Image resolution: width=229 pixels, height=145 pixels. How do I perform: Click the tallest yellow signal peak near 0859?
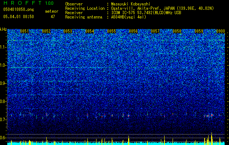click(212, 138)
